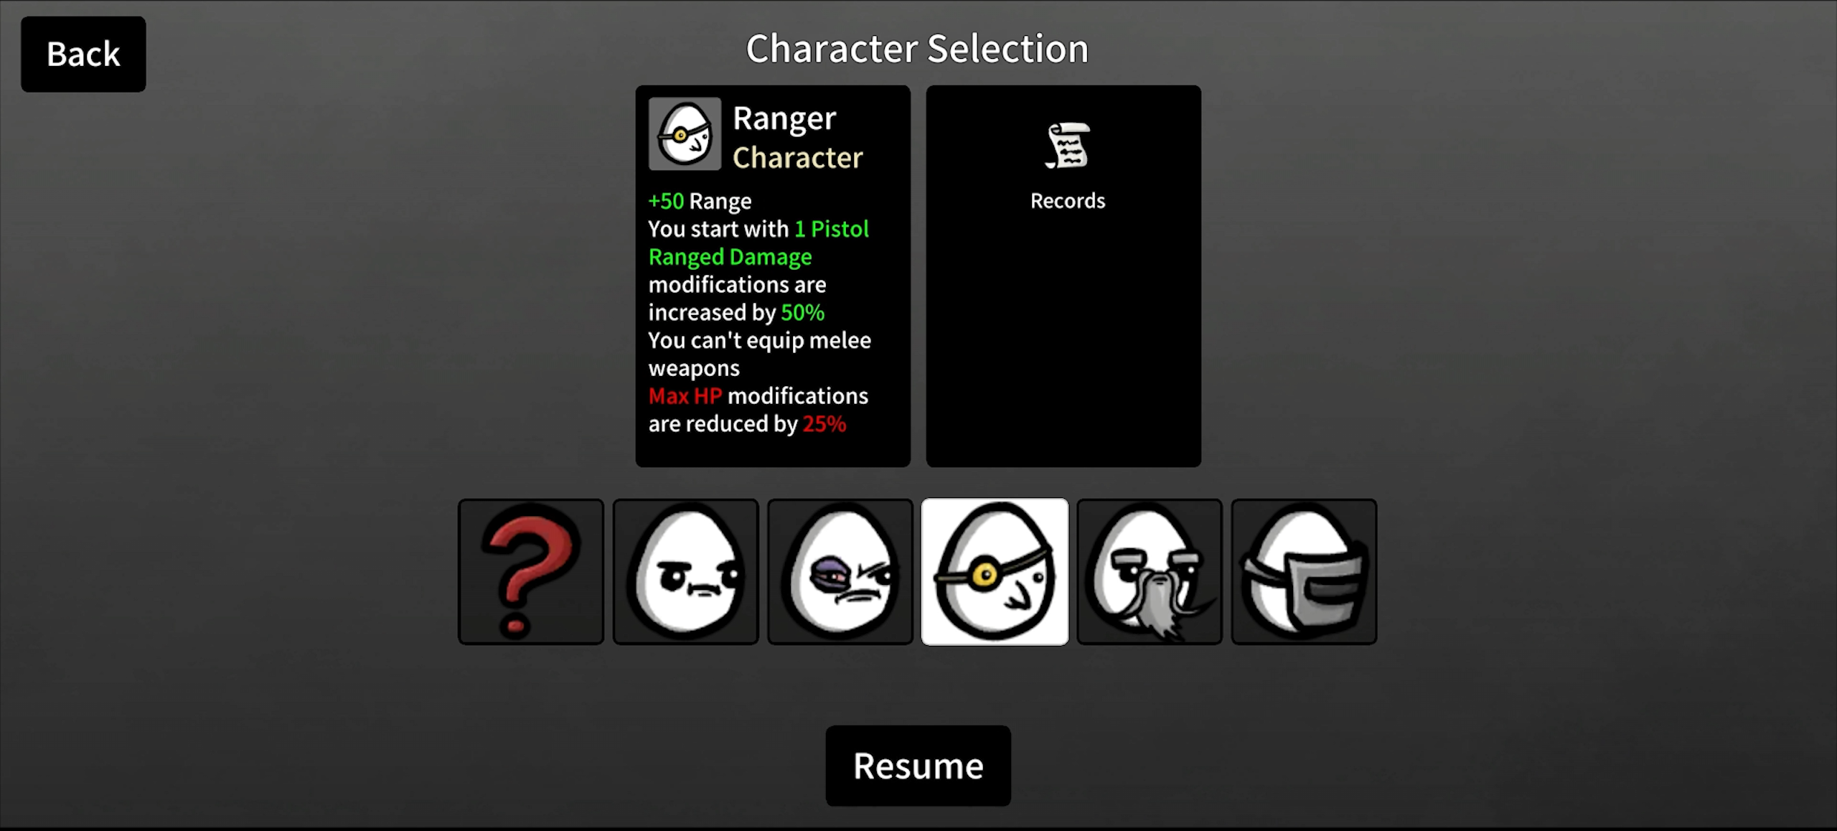Click the Ranger name heading
This screenshot has height=831, width=1837.
click(x=784, y=119)
